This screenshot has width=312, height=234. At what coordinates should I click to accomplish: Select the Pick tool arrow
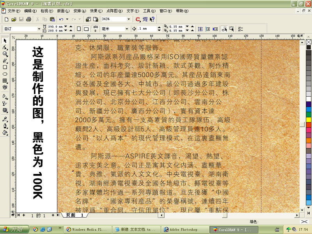[5, 41]
